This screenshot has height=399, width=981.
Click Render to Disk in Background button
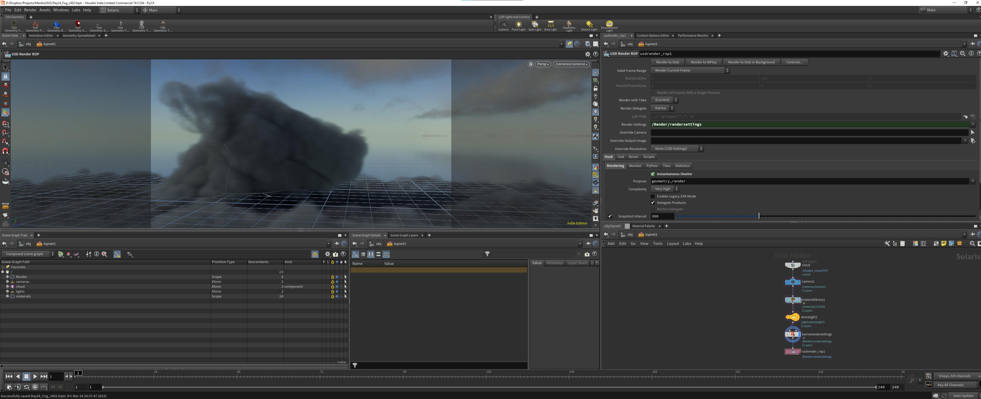(x=751, y=62)
